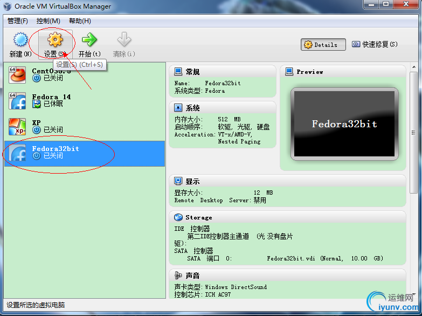This screenshot has height=316, width=422.
Task: Click the 12 MB video memory value
Action: pyautogui.click(x=263, y=193)
